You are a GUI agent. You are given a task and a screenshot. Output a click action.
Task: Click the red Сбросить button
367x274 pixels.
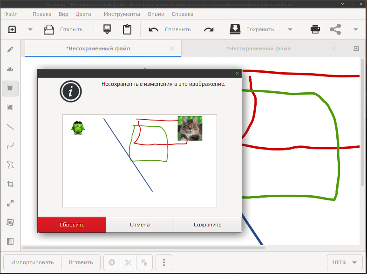pyautogui.click(x=72, y=225)
